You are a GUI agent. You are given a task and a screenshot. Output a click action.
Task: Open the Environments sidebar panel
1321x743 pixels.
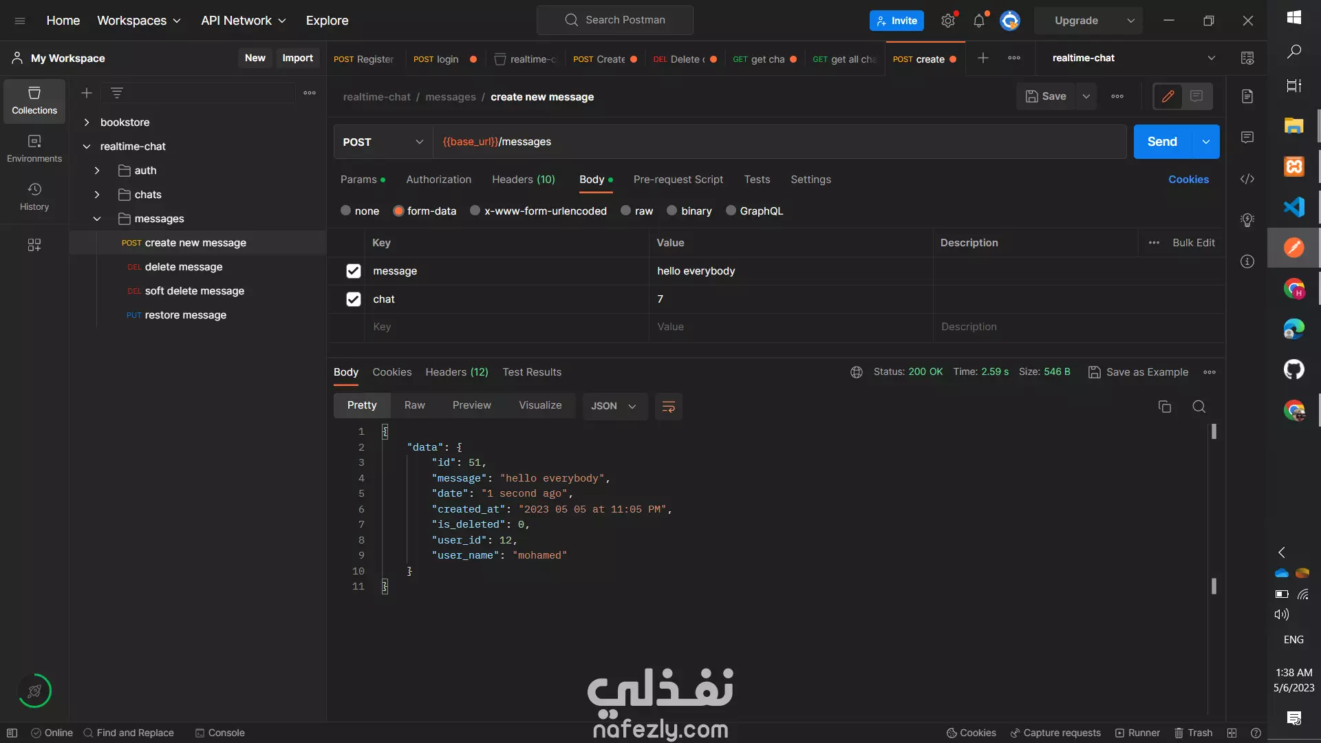34,149
